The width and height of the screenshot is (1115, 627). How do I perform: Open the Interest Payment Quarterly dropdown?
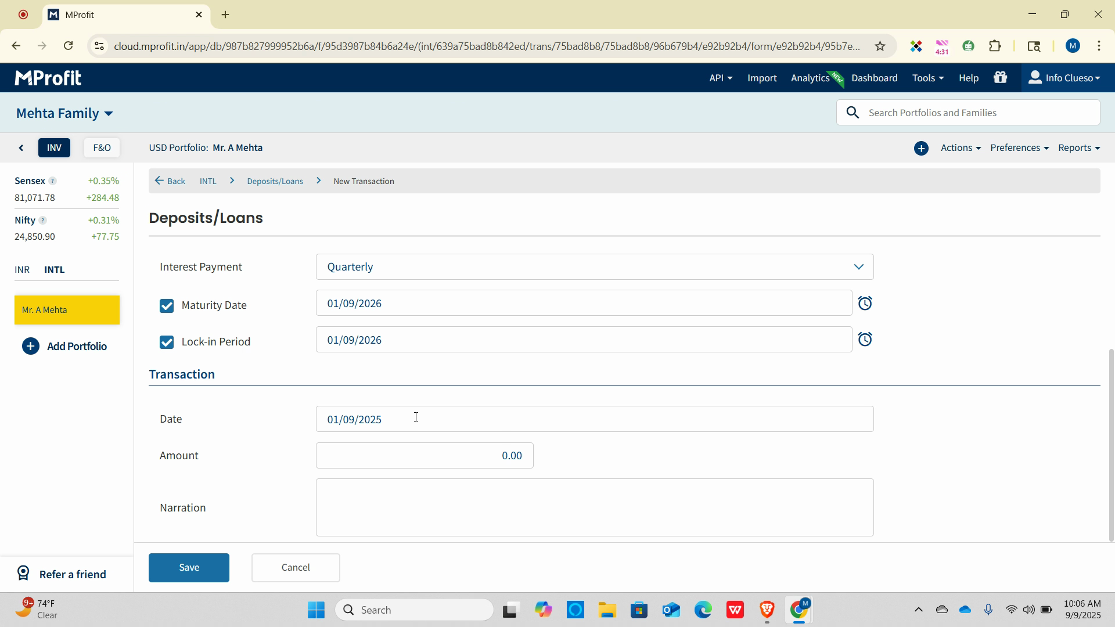(594, 266)
